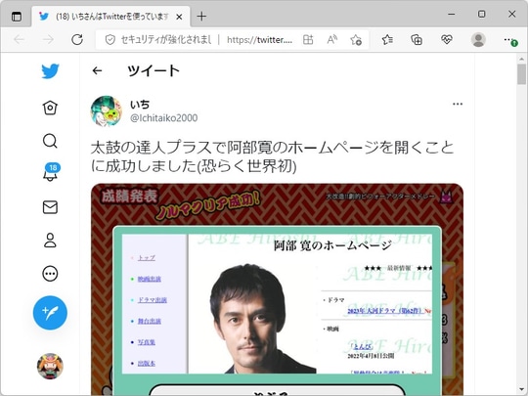This screenshot has width=528, height=396.
Task: Open いち profile avatar picture
Action: click(107, 111)
